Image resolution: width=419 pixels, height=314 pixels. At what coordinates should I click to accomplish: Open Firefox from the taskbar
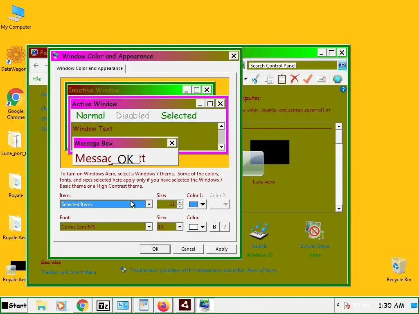click(164, 305)
